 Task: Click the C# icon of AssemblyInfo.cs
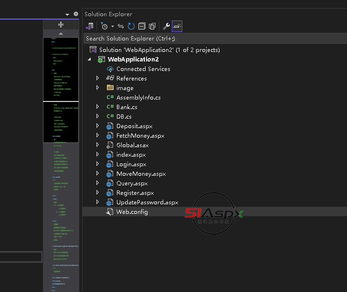pos(110,97)
